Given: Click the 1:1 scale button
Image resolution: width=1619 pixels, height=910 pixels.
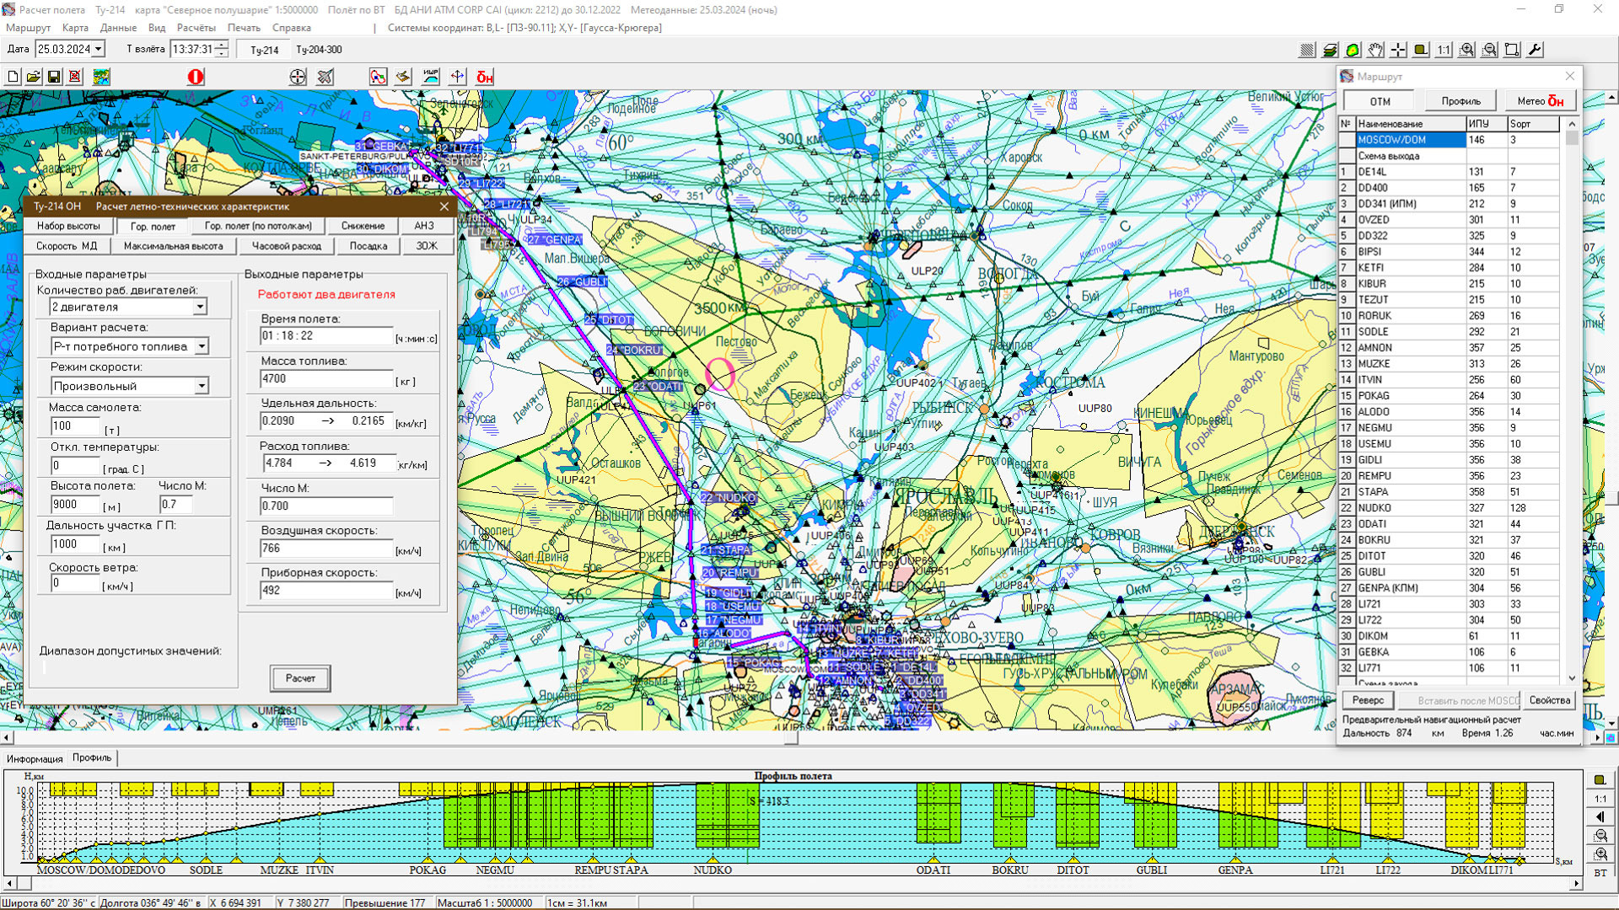Looking at the screenshot, I should coord(1444,50).
